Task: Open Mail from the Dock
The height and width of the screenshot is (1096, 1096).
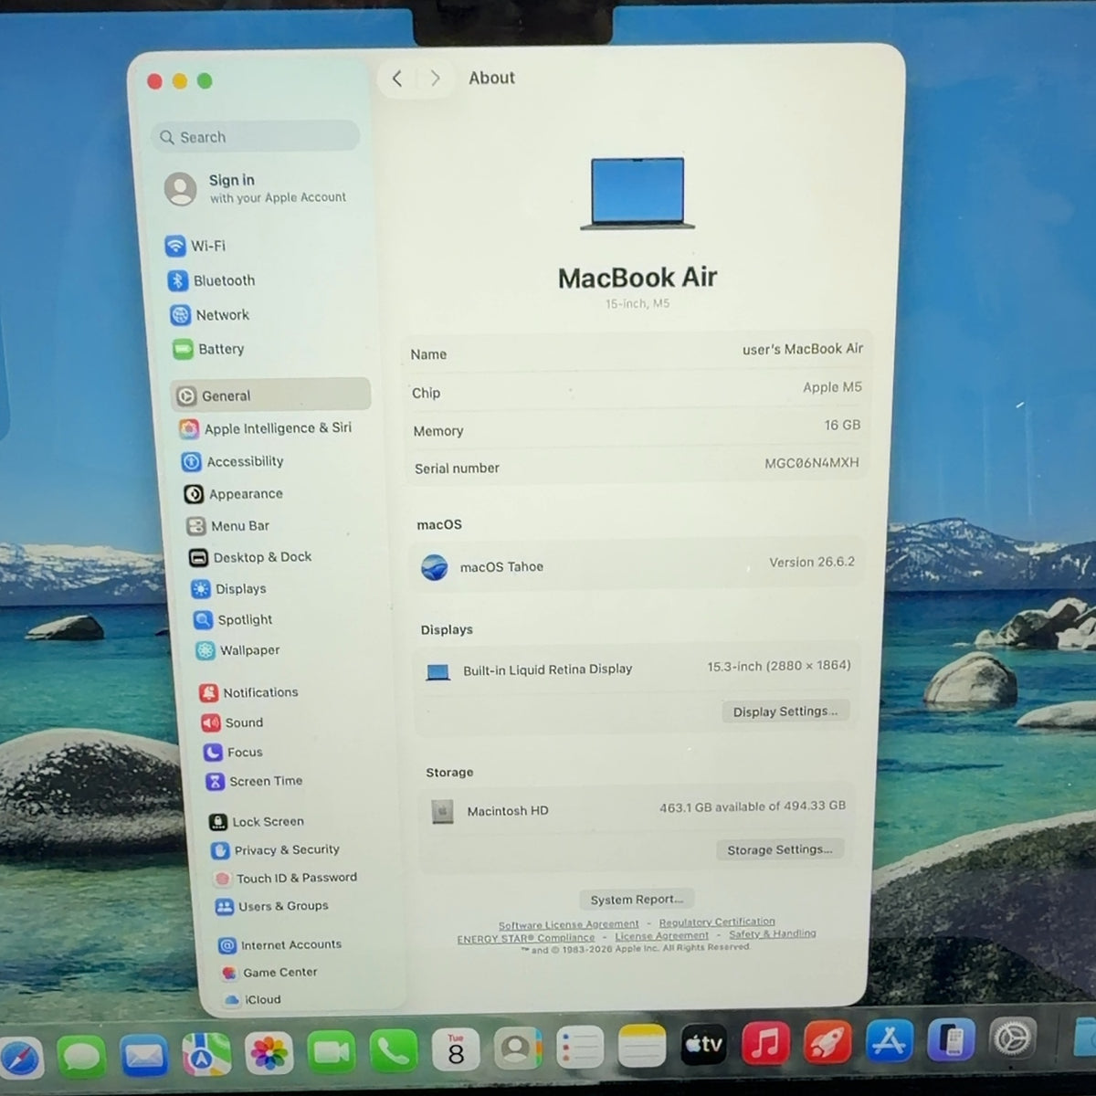Action: pyautogui.click(x=144, y=1057)
